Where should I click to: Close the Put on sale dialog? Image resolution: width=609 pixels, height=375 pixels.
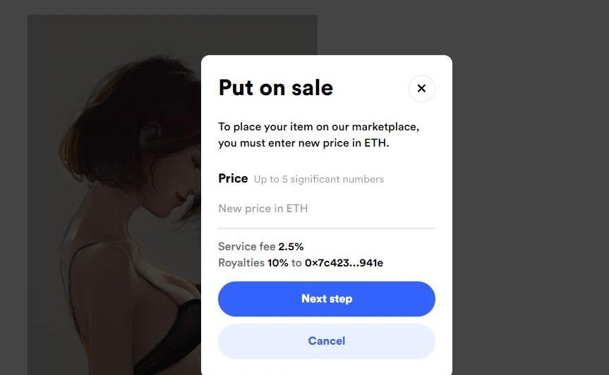click(x=421, y=88)
